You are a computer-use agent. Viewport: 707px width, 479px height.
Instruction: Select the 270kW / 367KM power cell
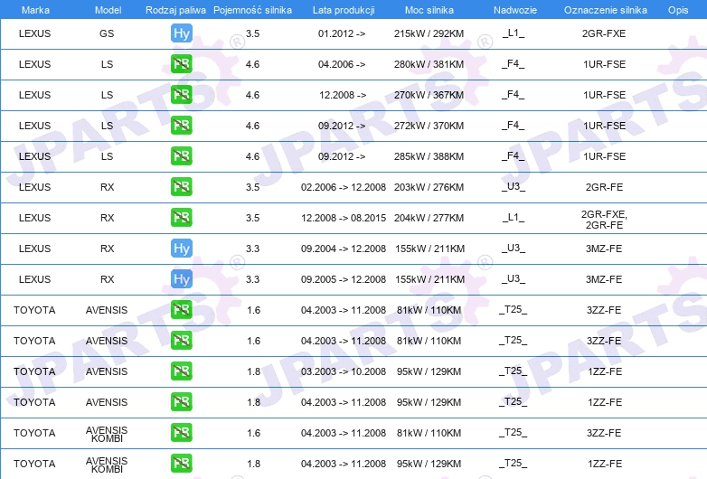coord(429,95)
